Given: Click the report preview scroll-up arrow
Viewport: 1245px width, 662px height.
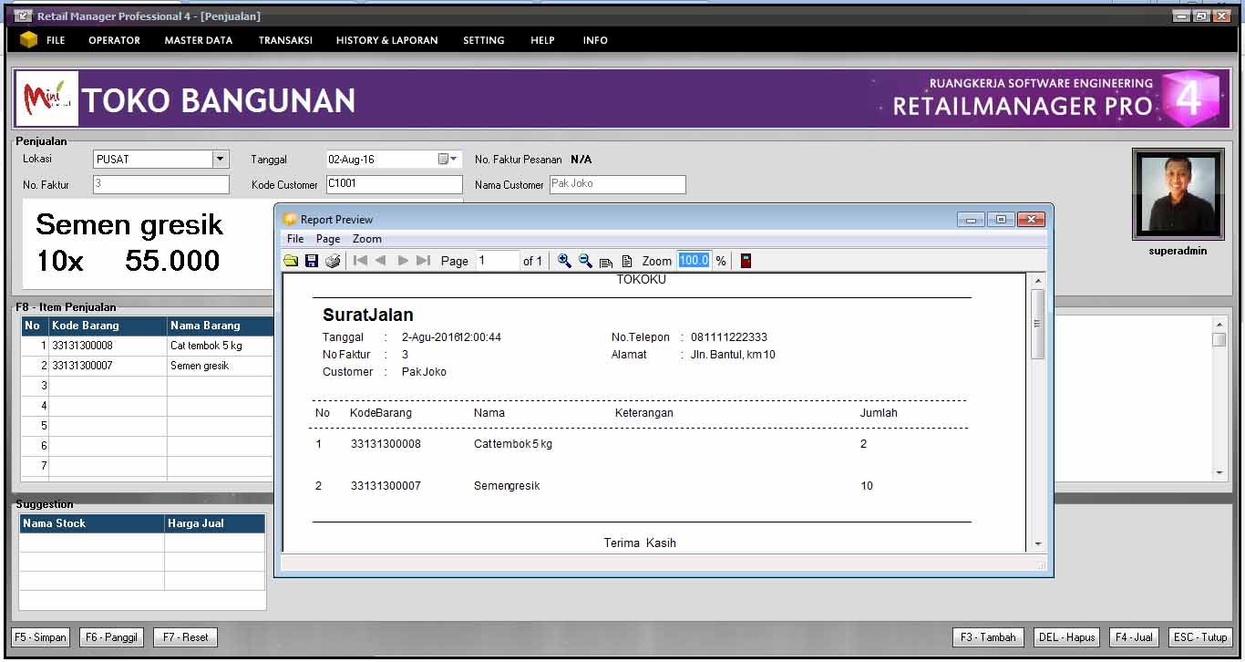Looking at the screenshot, I should click(x=1037, y=282).
